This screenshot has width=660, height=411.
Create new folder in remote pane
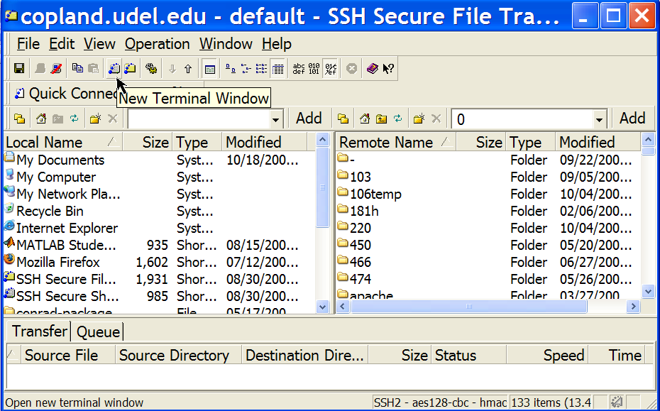pos(419,119)
